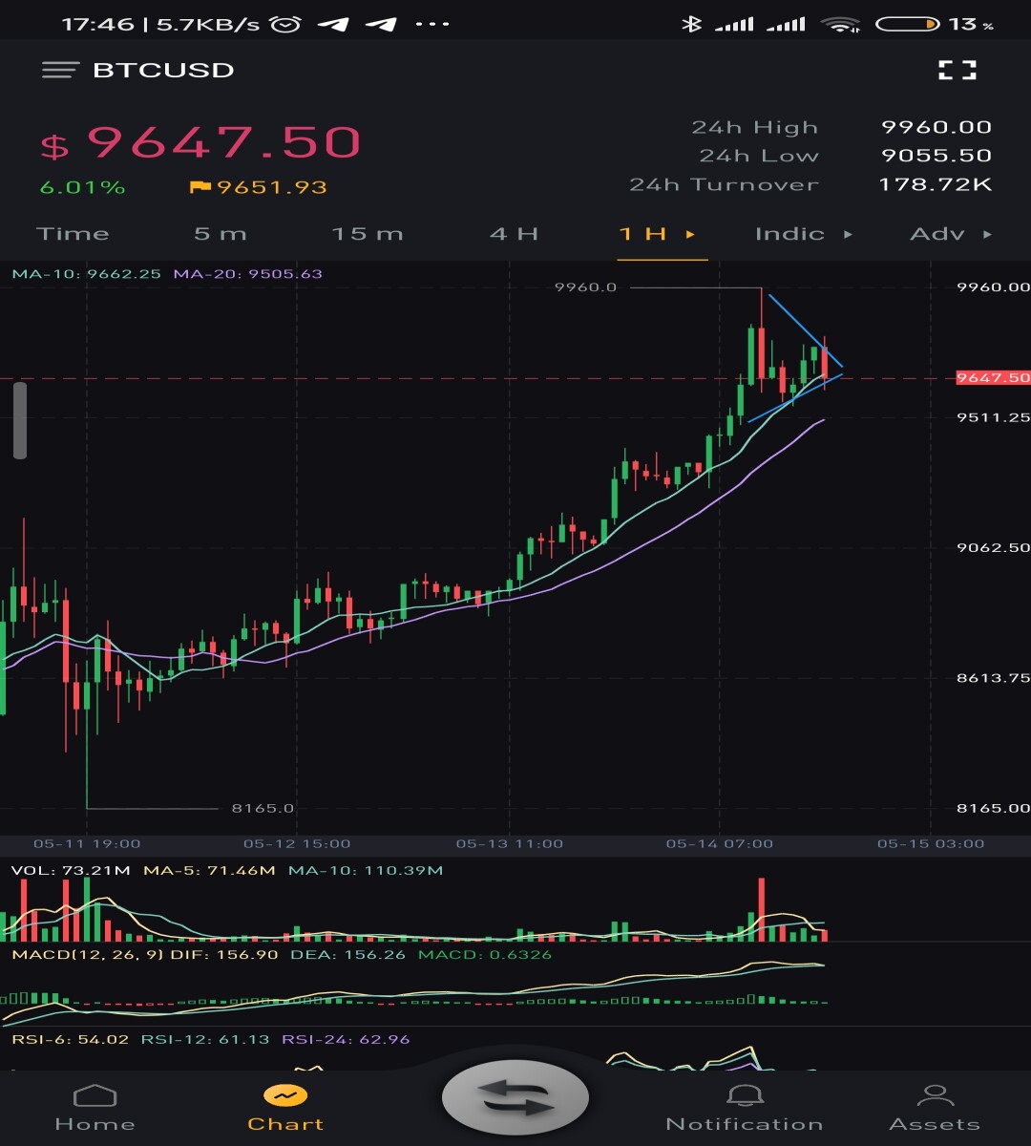Screen dimensions: 1031x1146
Task: Expand the 1 H timeframe dropdown
Action: point(690,234)
